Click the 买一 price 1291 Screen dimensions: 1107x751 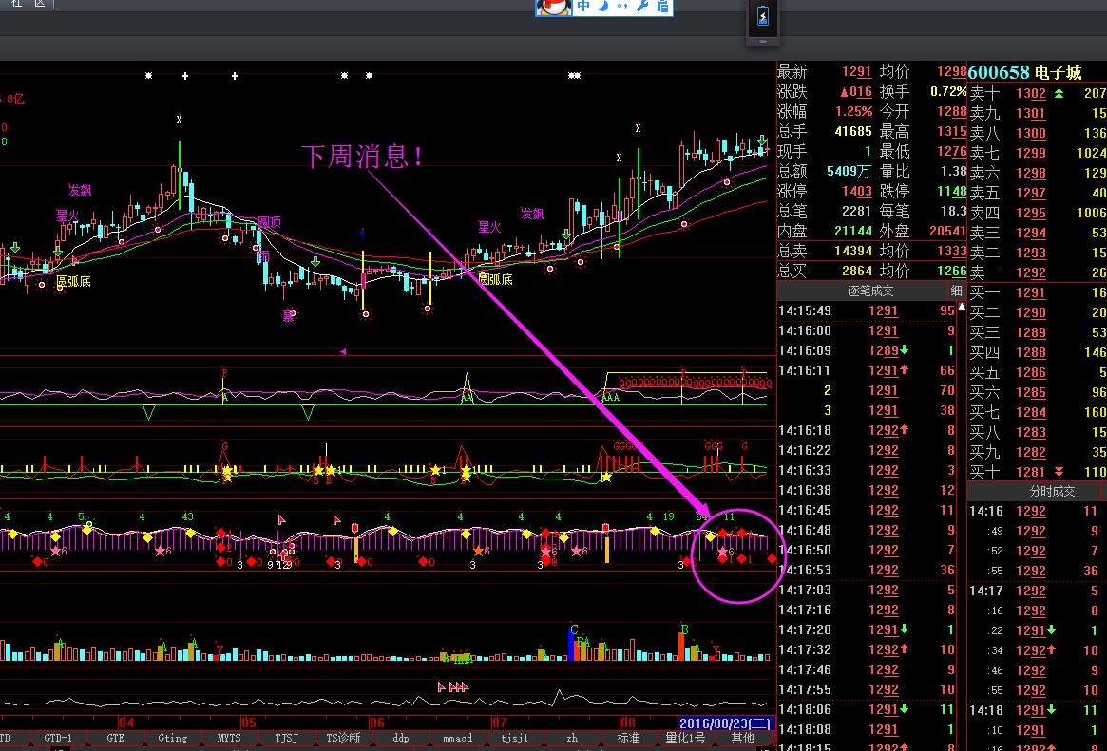pyautogui.click(x=1031, y=292)
